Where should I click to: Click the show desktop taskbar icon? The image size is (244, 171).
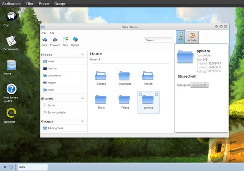pyautogui.click(x=5, y=167)
